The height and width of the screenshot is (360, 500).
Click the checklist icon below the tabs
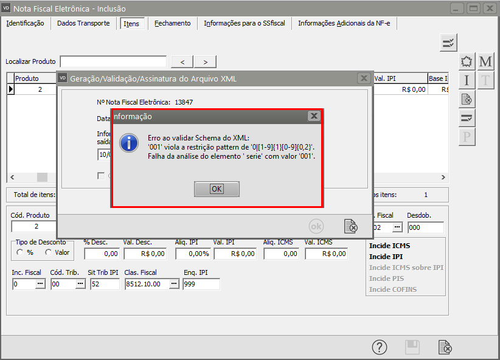pos(448,43)
